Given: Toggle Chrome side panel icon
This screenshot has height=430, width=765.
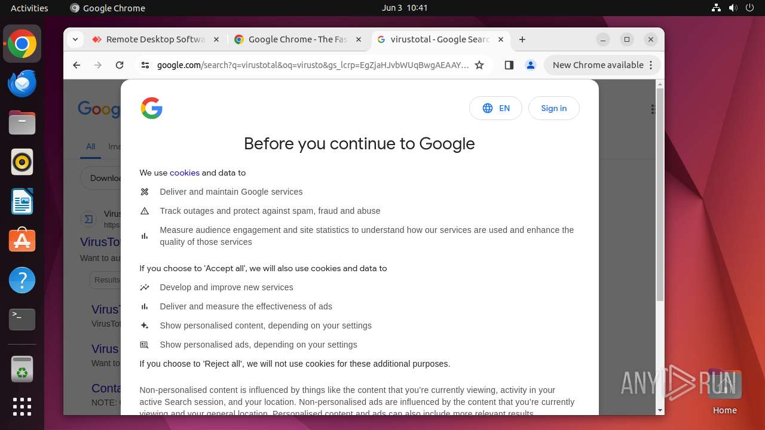Looking at the screenshot, I should point(509,65).
